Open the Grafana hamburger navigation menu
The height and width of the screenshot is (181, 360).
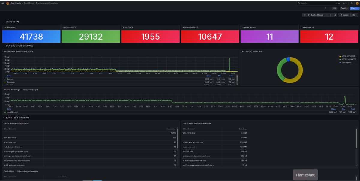3,3
